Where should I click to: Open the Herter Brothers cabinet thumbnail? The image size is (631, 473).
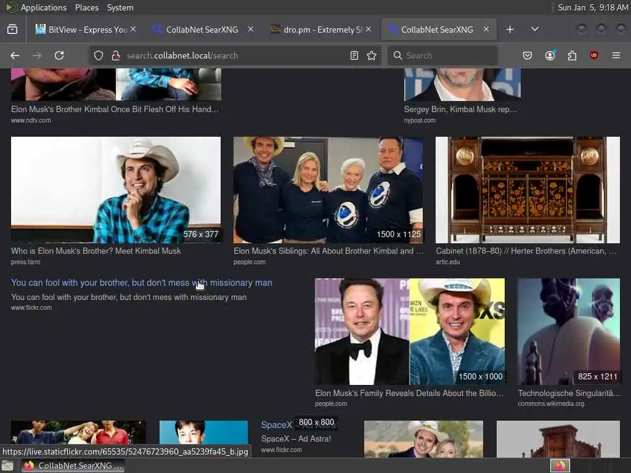527,190
